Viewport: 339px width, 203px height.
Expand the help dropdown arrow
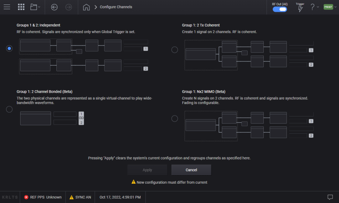coord(318,7)
